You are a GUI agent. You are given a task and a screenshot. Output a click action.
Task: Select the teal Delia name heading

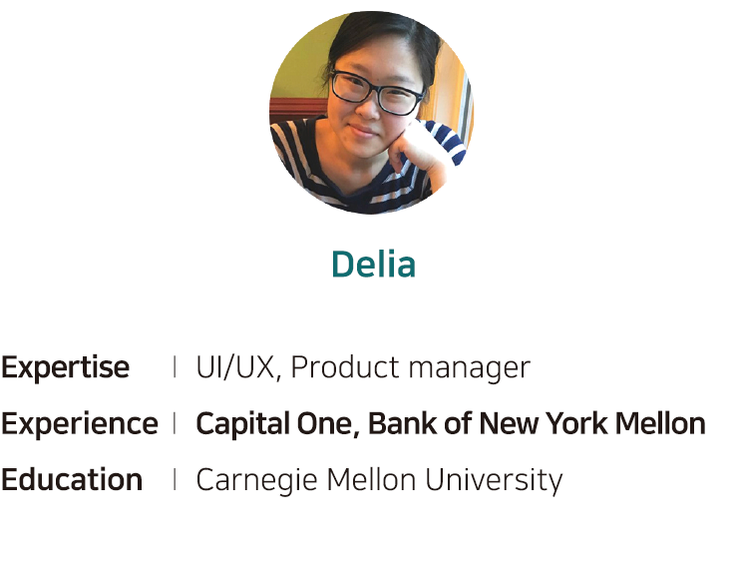[x=373, y=264]
